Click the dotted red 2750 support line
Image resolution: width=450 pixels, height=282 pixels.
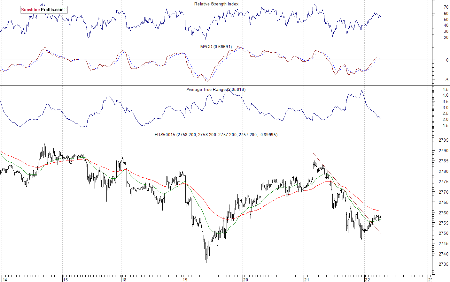(x=293, y=233)
